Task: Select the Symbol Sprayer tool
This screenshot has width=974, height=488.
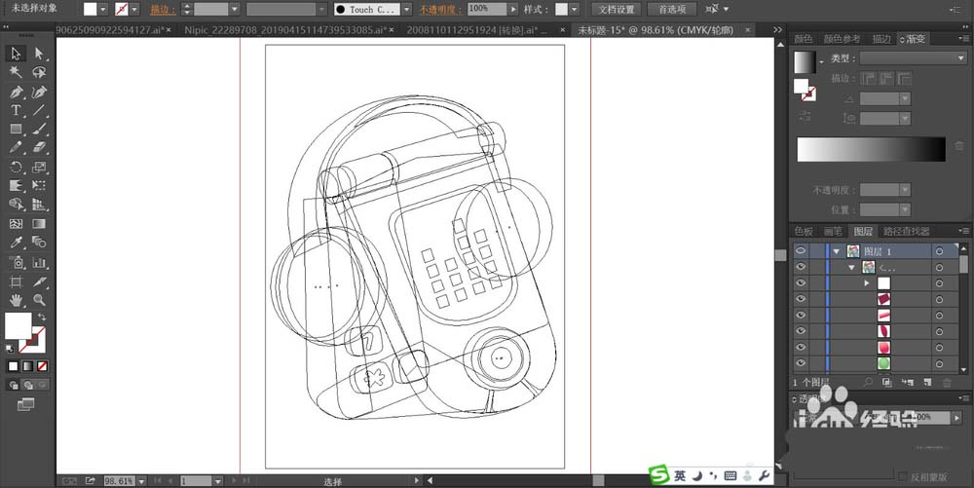Action: [17, 262]
